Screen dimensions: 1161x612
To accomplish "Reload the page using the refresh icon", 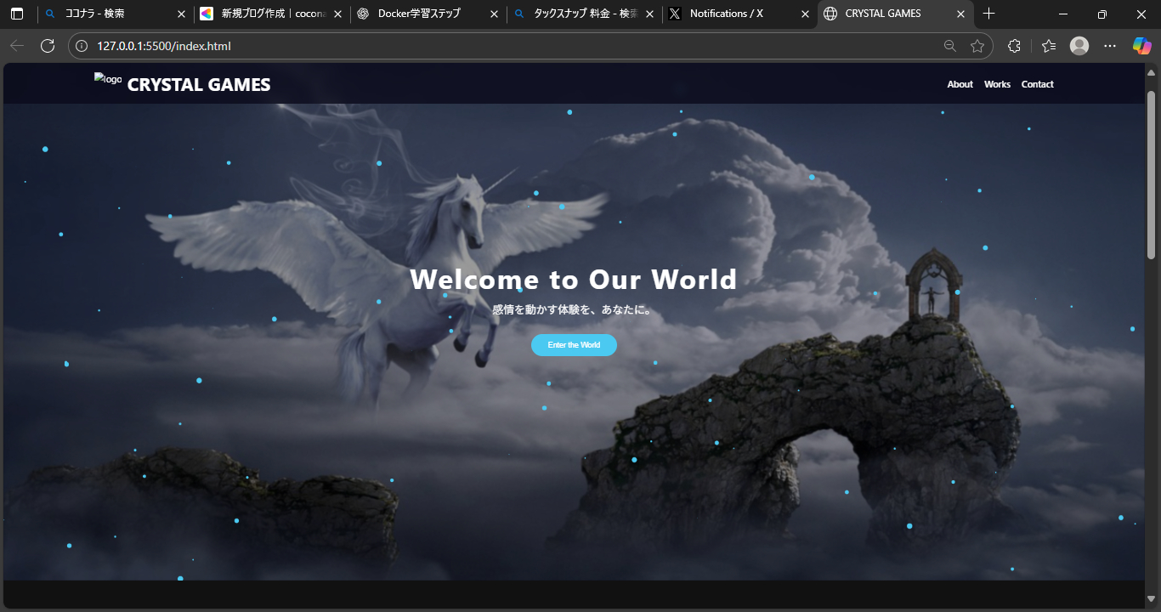I will pyautogui.click(x=48, y=46).
